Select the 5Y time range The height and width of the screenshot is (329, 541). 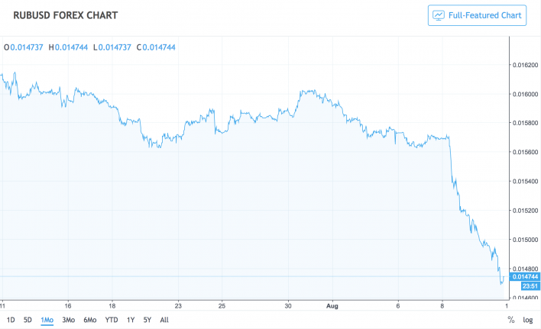[147, 320]
